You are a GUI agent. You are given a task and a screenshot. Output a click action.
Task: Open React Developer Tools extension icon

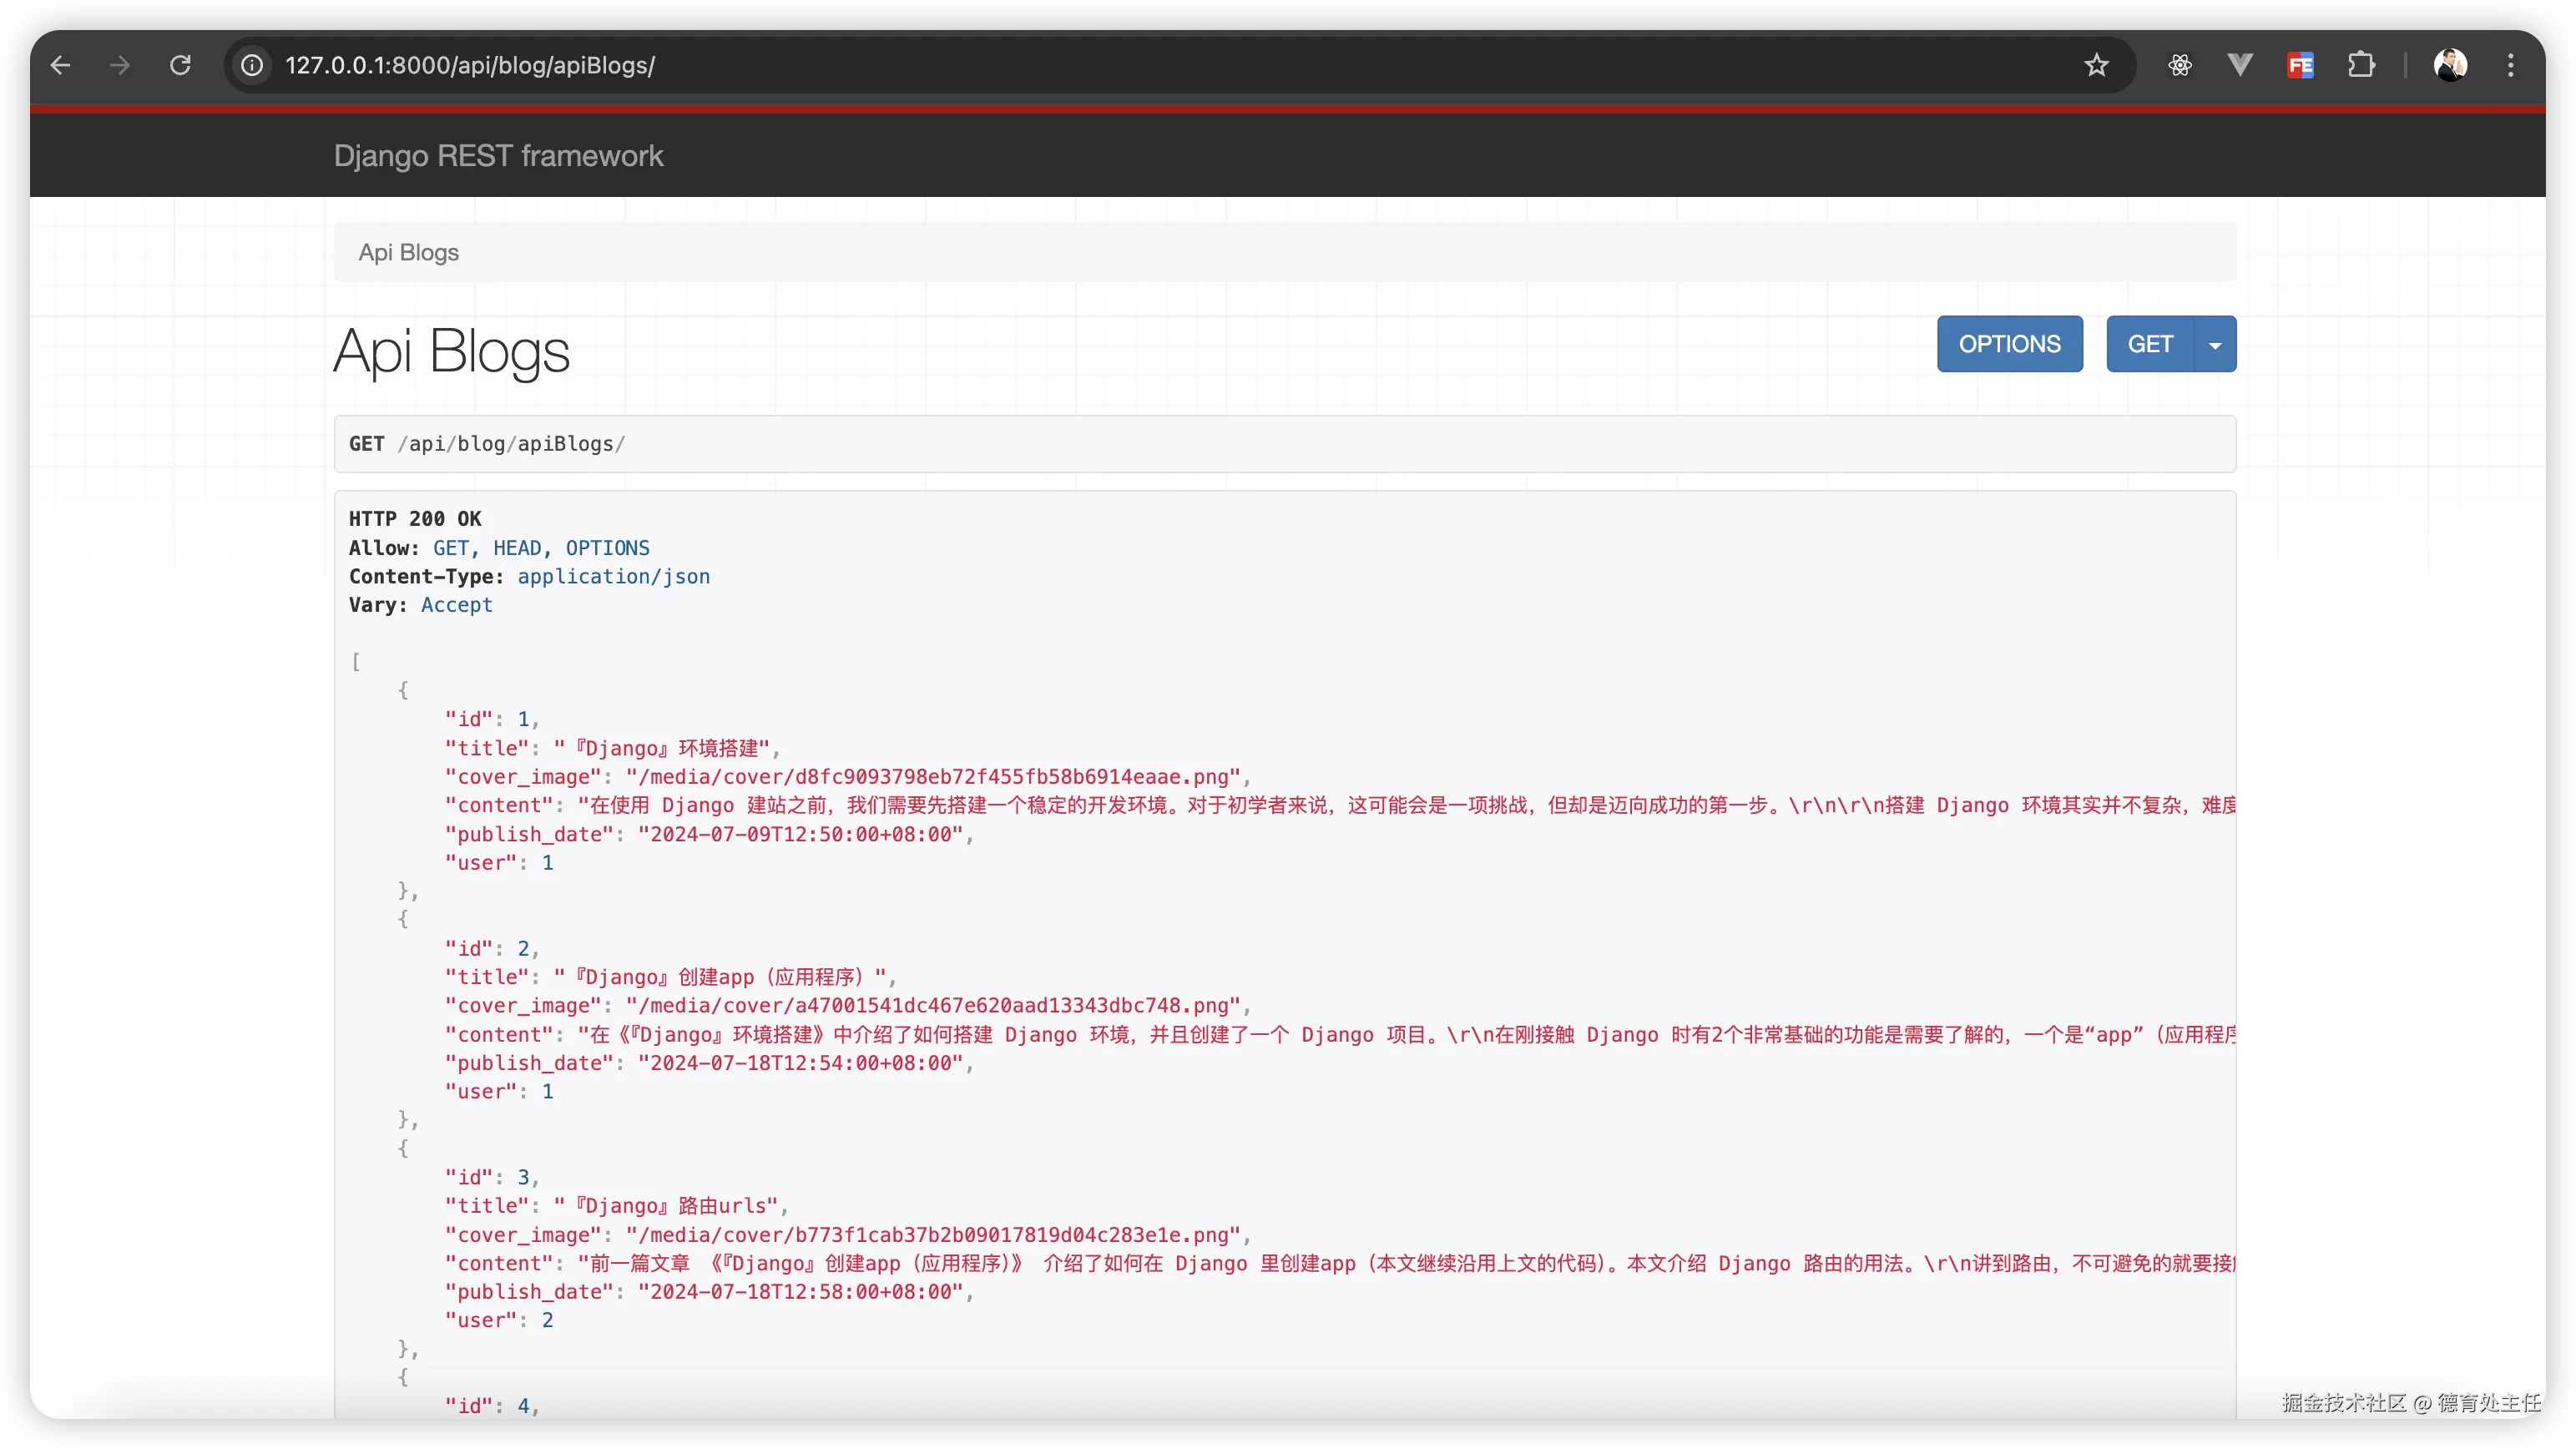(x=2180, y=66)
